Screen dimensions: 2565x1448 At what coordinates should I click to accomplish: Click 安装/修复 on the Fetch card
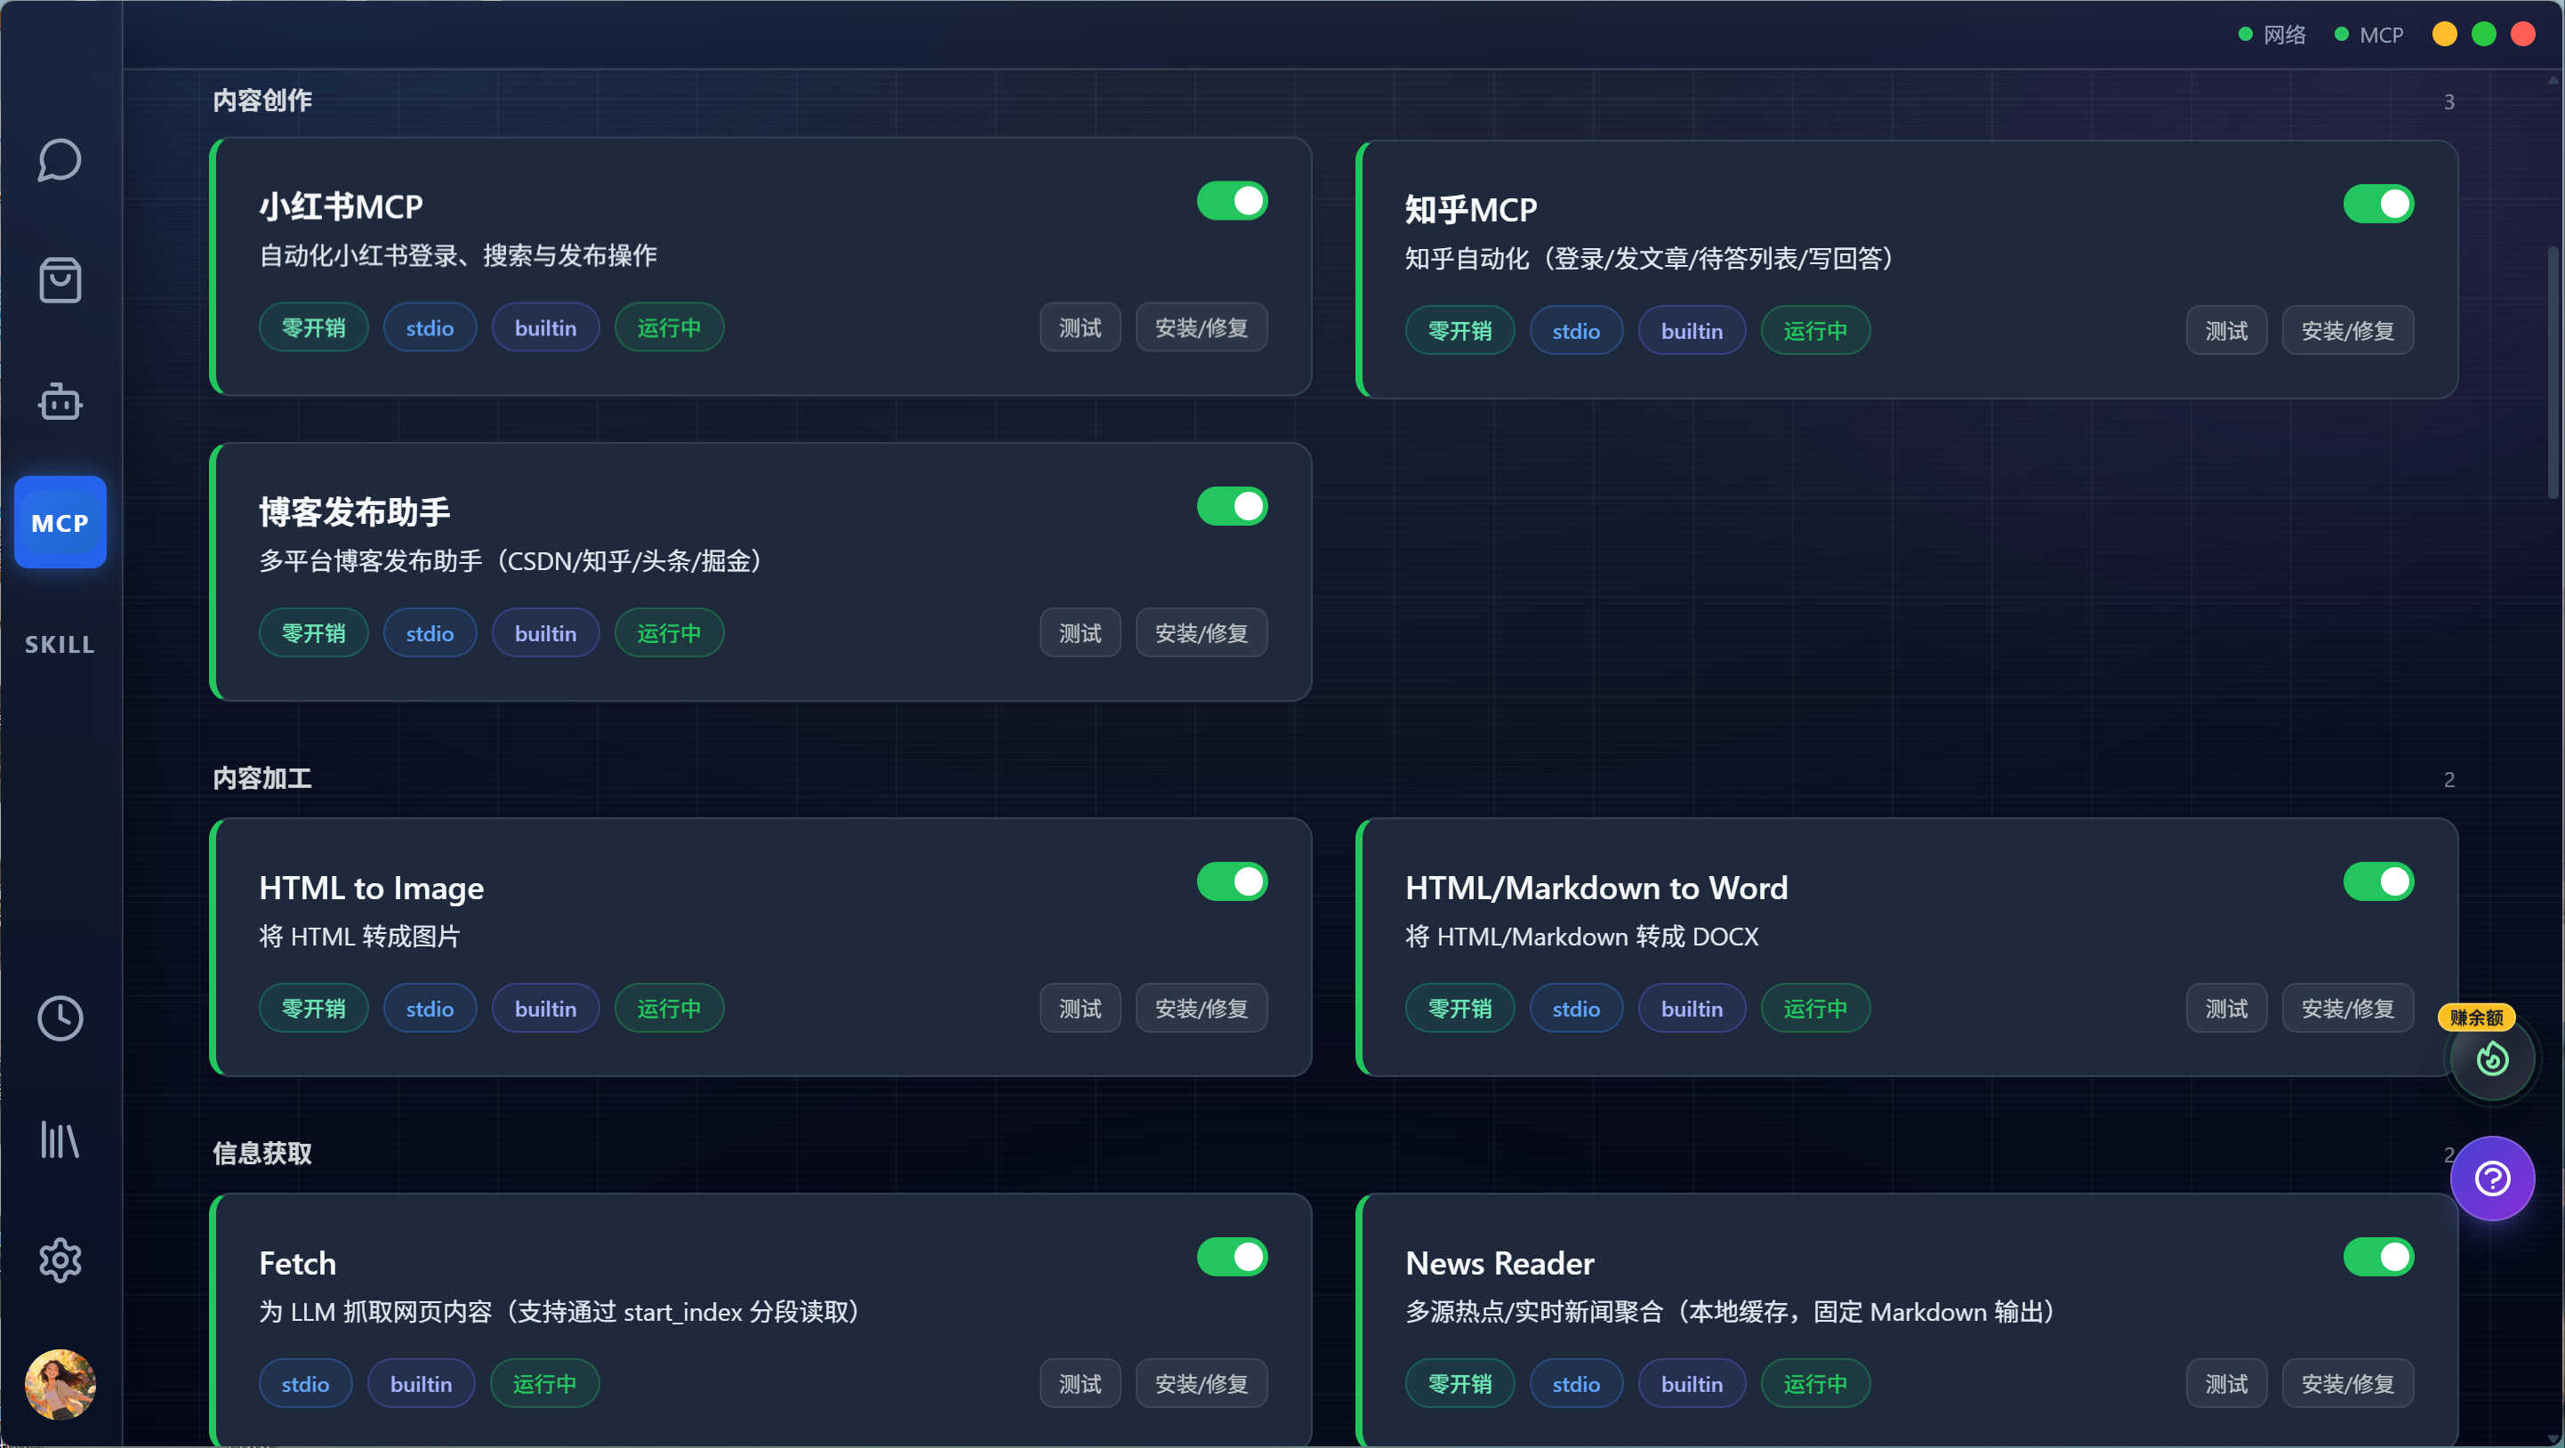[x=1201, y=1384]
